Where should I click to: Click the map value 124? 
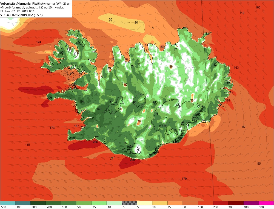[39, 42]
